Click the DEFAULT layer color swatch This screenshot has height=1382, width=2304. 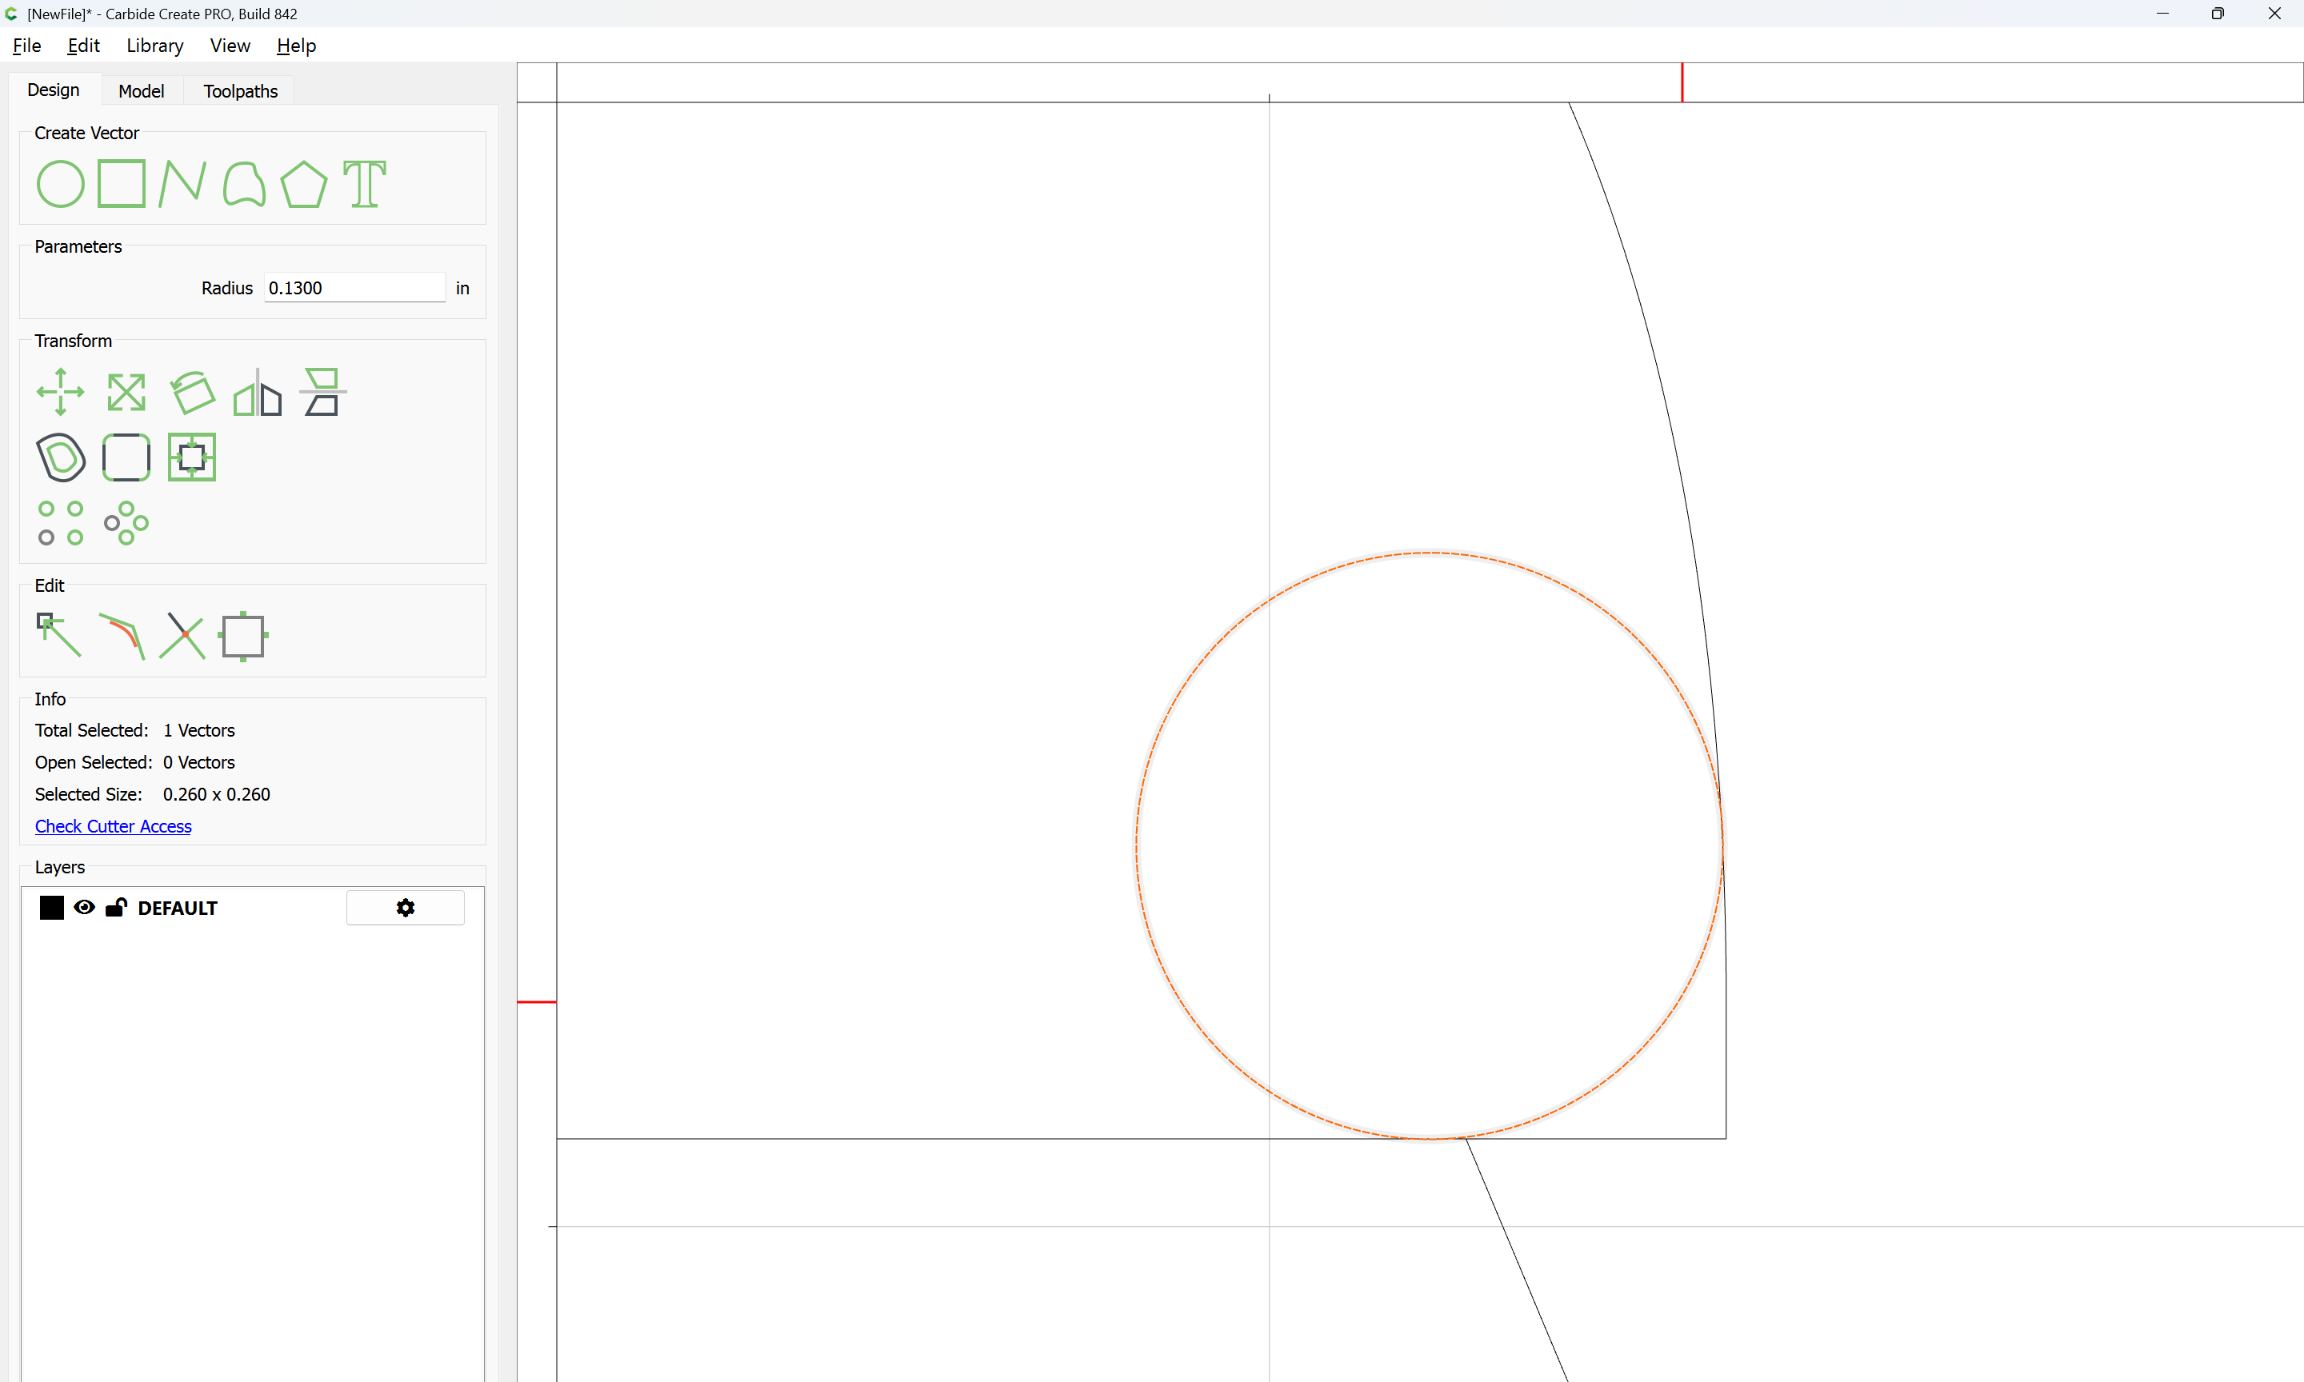pyautogui.click(x=52, y=907)
